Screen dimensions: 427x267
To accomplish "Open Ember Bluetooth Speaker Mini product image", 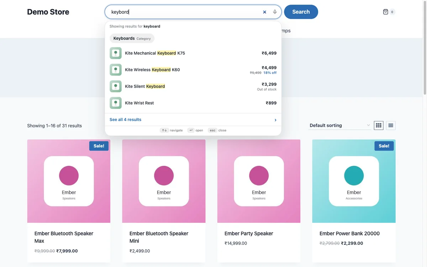I will (x=164, y=181).
